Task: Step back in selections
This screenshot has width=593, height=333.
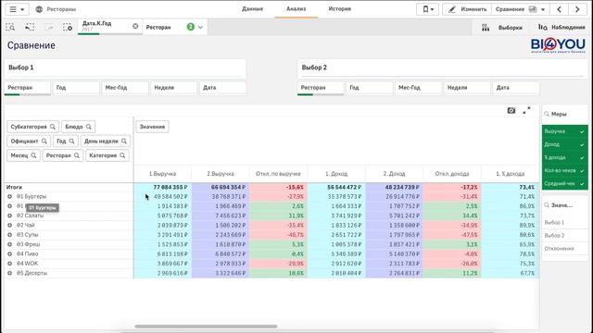Action: tap(30, 27)
